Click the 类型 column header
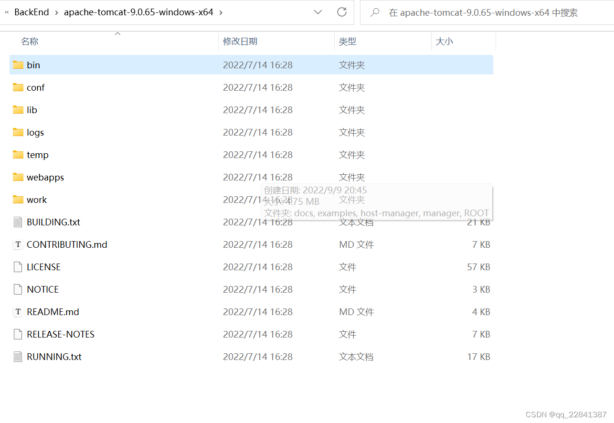The height and width of the screenshot is (423, 614). pos(348,42)
